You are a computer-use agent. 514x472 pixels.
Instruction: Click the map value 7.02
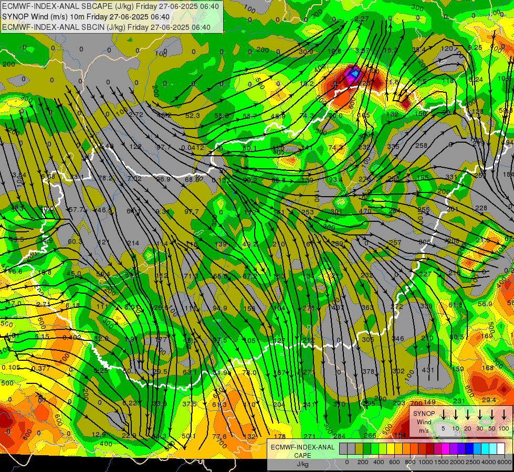[x=134, y=178]
